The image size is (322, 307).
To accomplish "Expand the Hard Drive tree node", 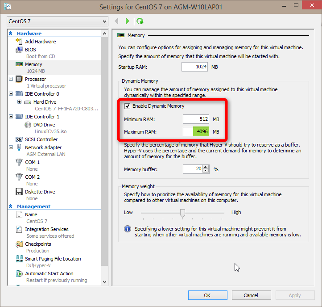I will click(19, 102).
